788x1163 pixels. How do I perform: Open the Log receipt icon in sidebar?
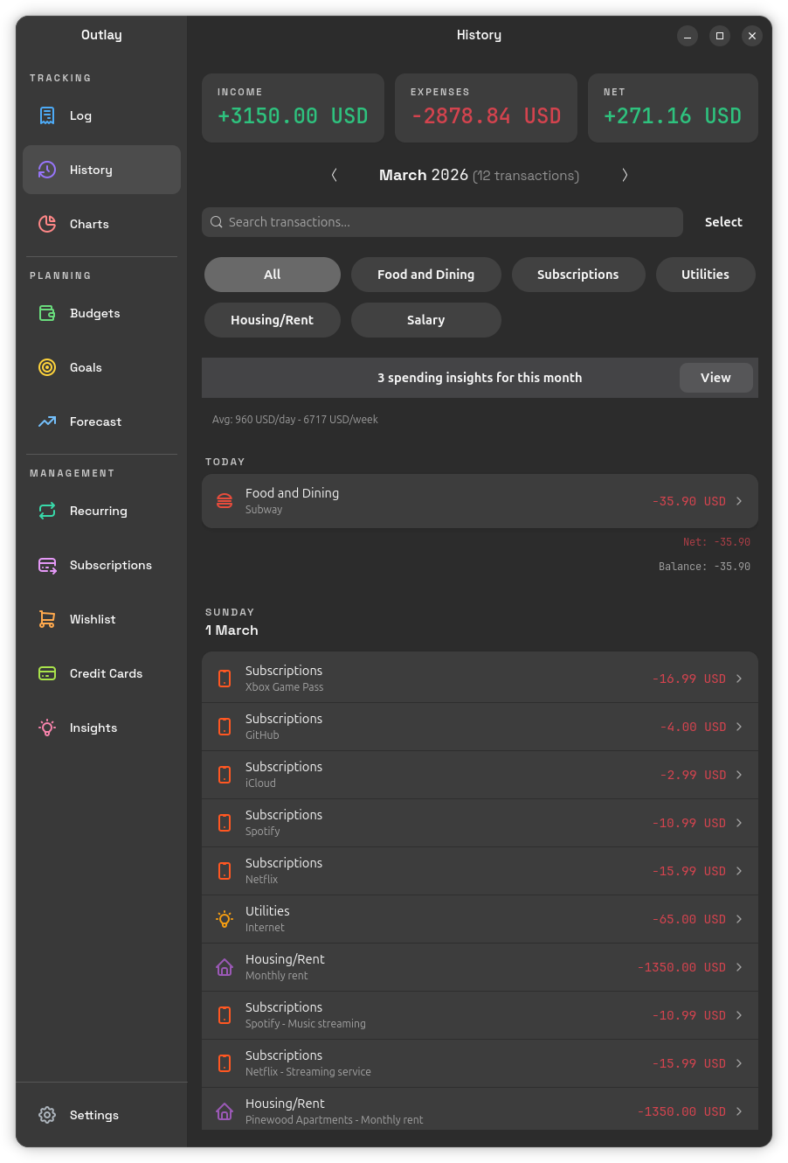click(x=47, y=115)
